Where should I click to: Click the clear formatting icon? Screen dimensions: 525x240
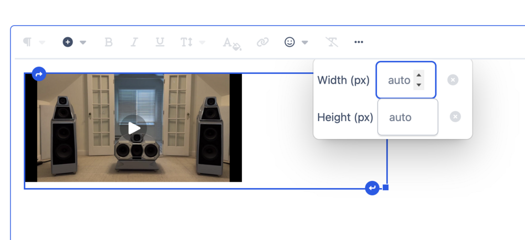(332, 42)
